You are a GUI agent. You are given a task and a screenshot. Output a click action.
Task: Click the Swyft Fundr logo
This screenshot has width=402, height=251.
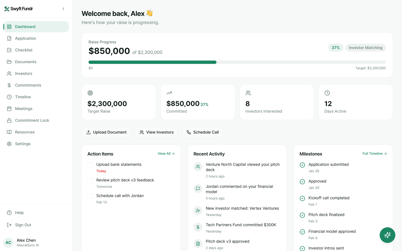19,9
